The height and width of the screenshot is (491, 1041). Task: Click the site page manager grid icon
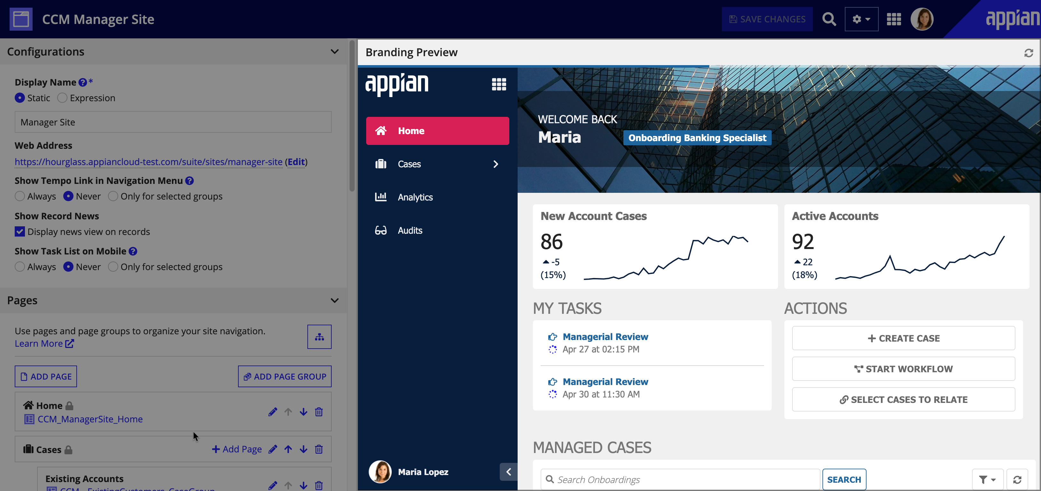click(319, 336)
